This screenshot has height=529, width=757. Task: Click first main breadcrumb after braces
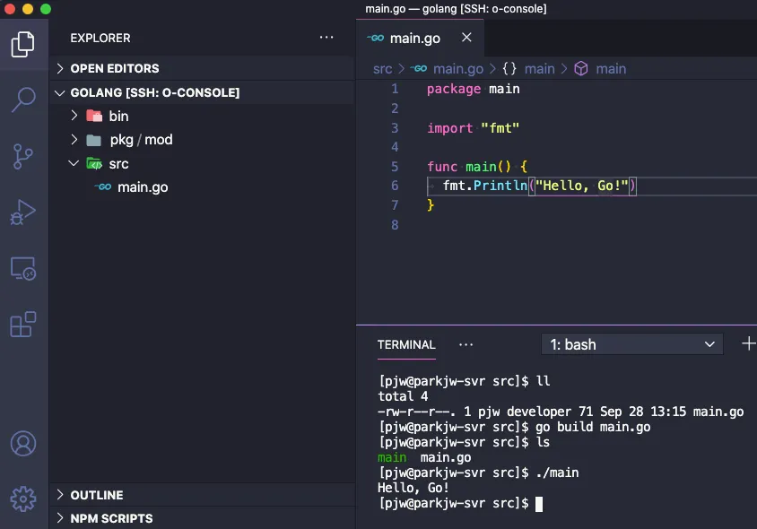point(539,68)
